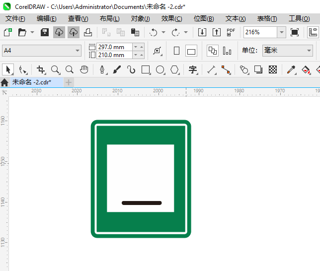The width and height of the screenshot is (320, 271).
Task: Select the Interactive Fill bucket tool
Action: [306, 70]
